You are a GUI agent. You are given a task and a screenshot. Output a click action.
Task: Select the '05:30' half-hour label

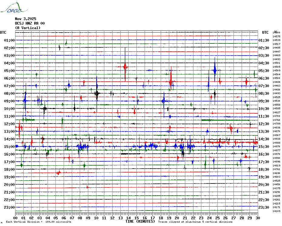(264, 71)
